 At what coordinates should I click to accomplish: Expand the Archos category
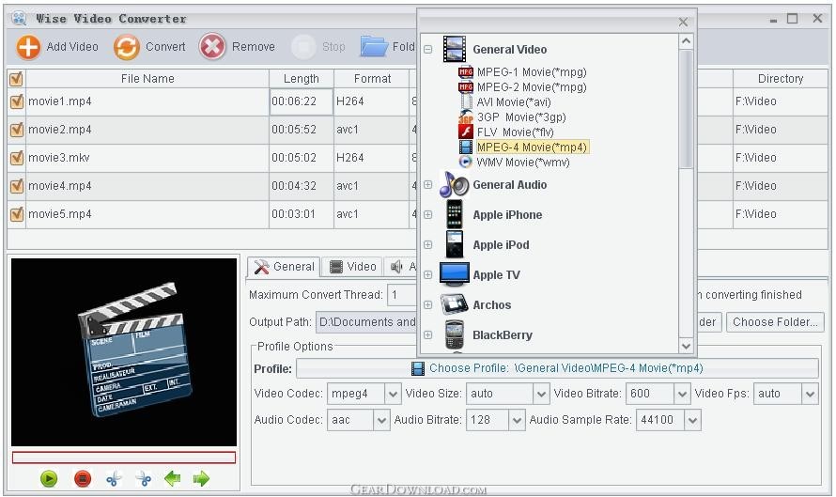point(427,304)
